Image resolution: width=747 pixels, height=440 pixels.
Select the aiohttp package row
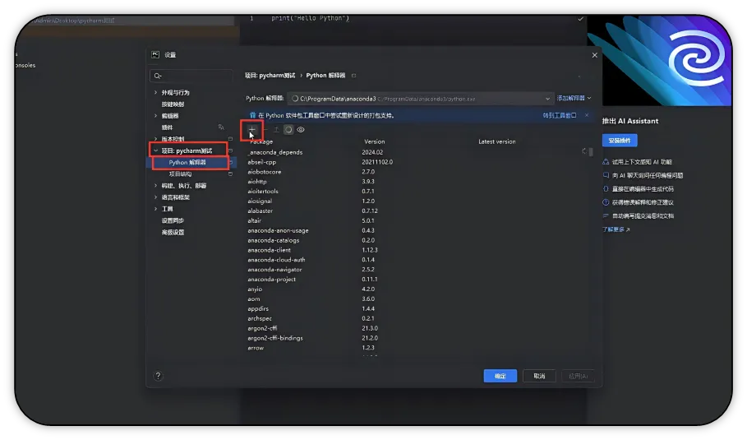[x=416, y=182]
